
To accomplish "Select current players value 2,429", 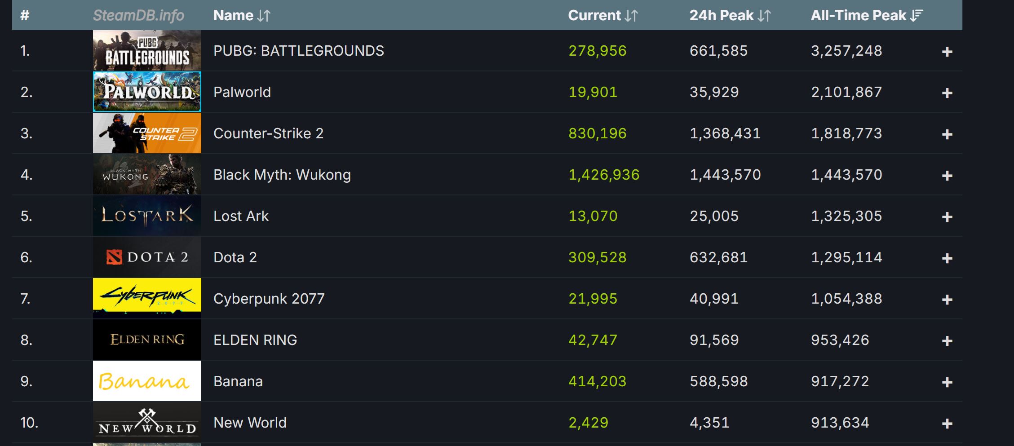I will (588, 423).
